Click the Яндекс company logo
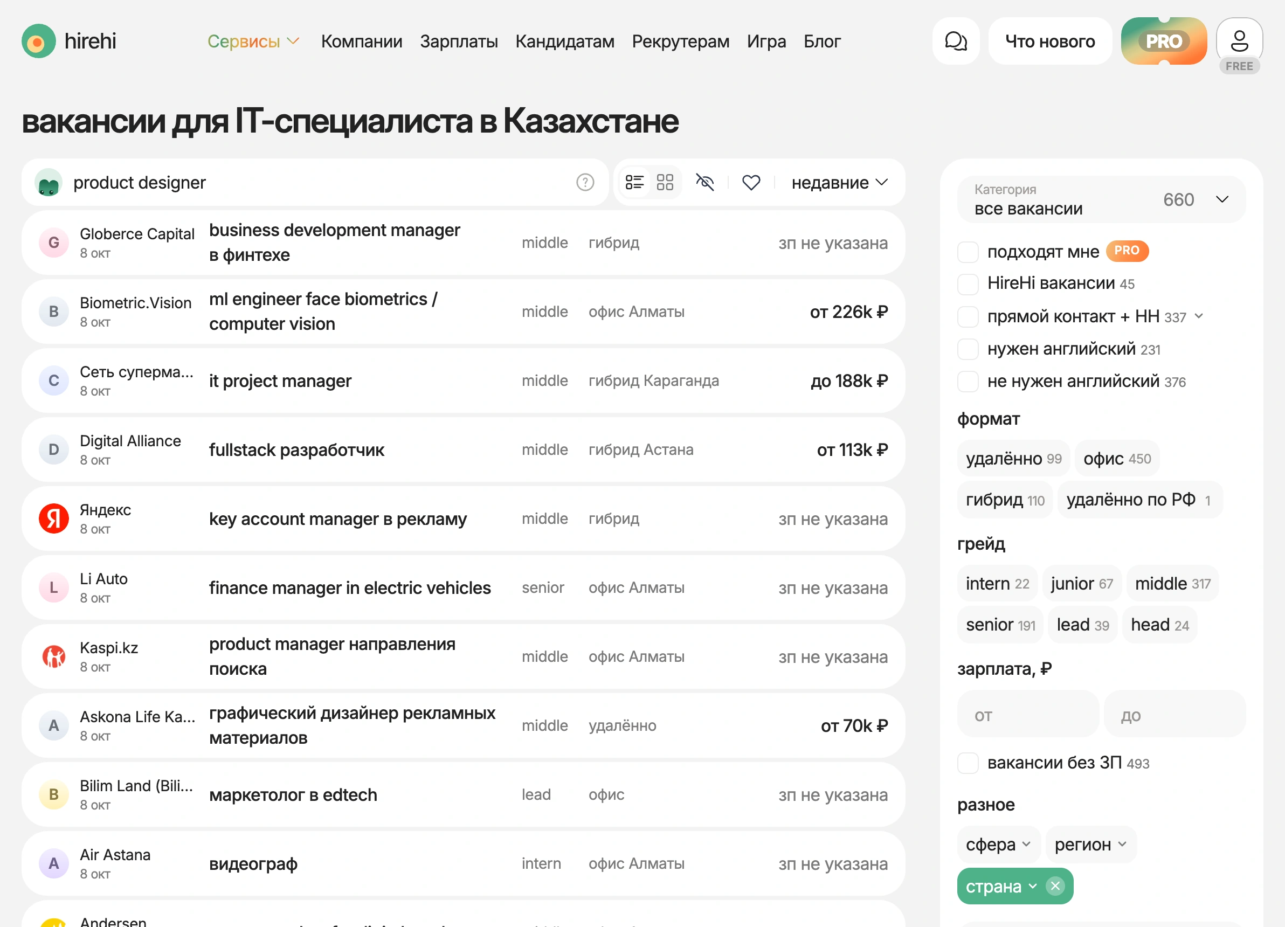The image size is (1285, 927). (54, 518)
